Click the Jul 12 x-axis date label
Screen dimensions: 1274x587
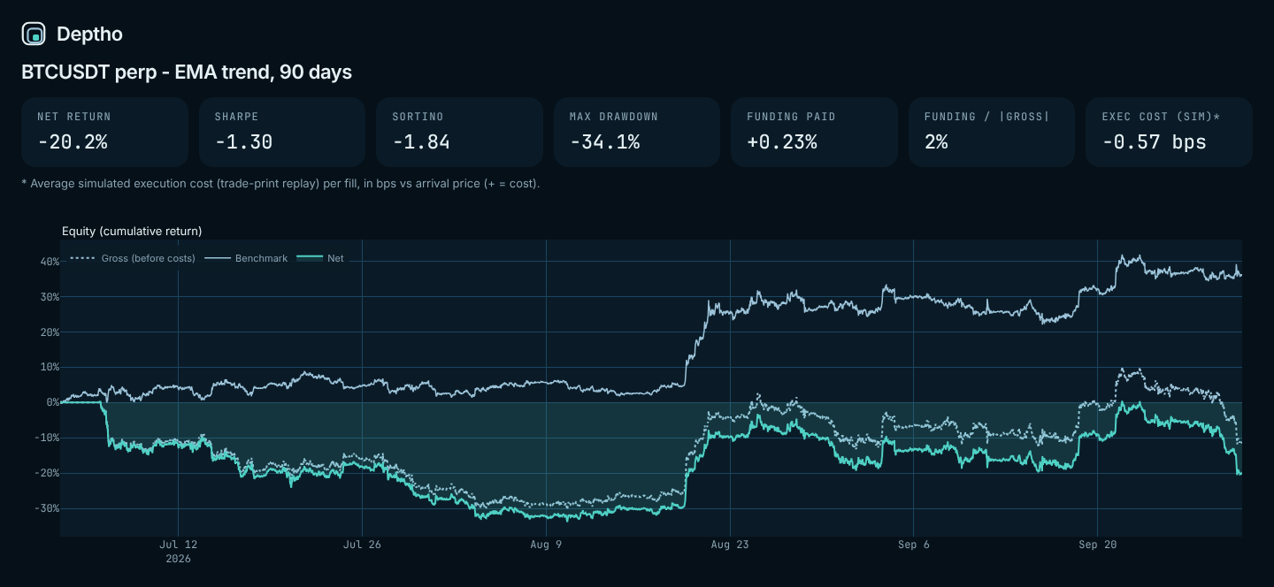179,545
